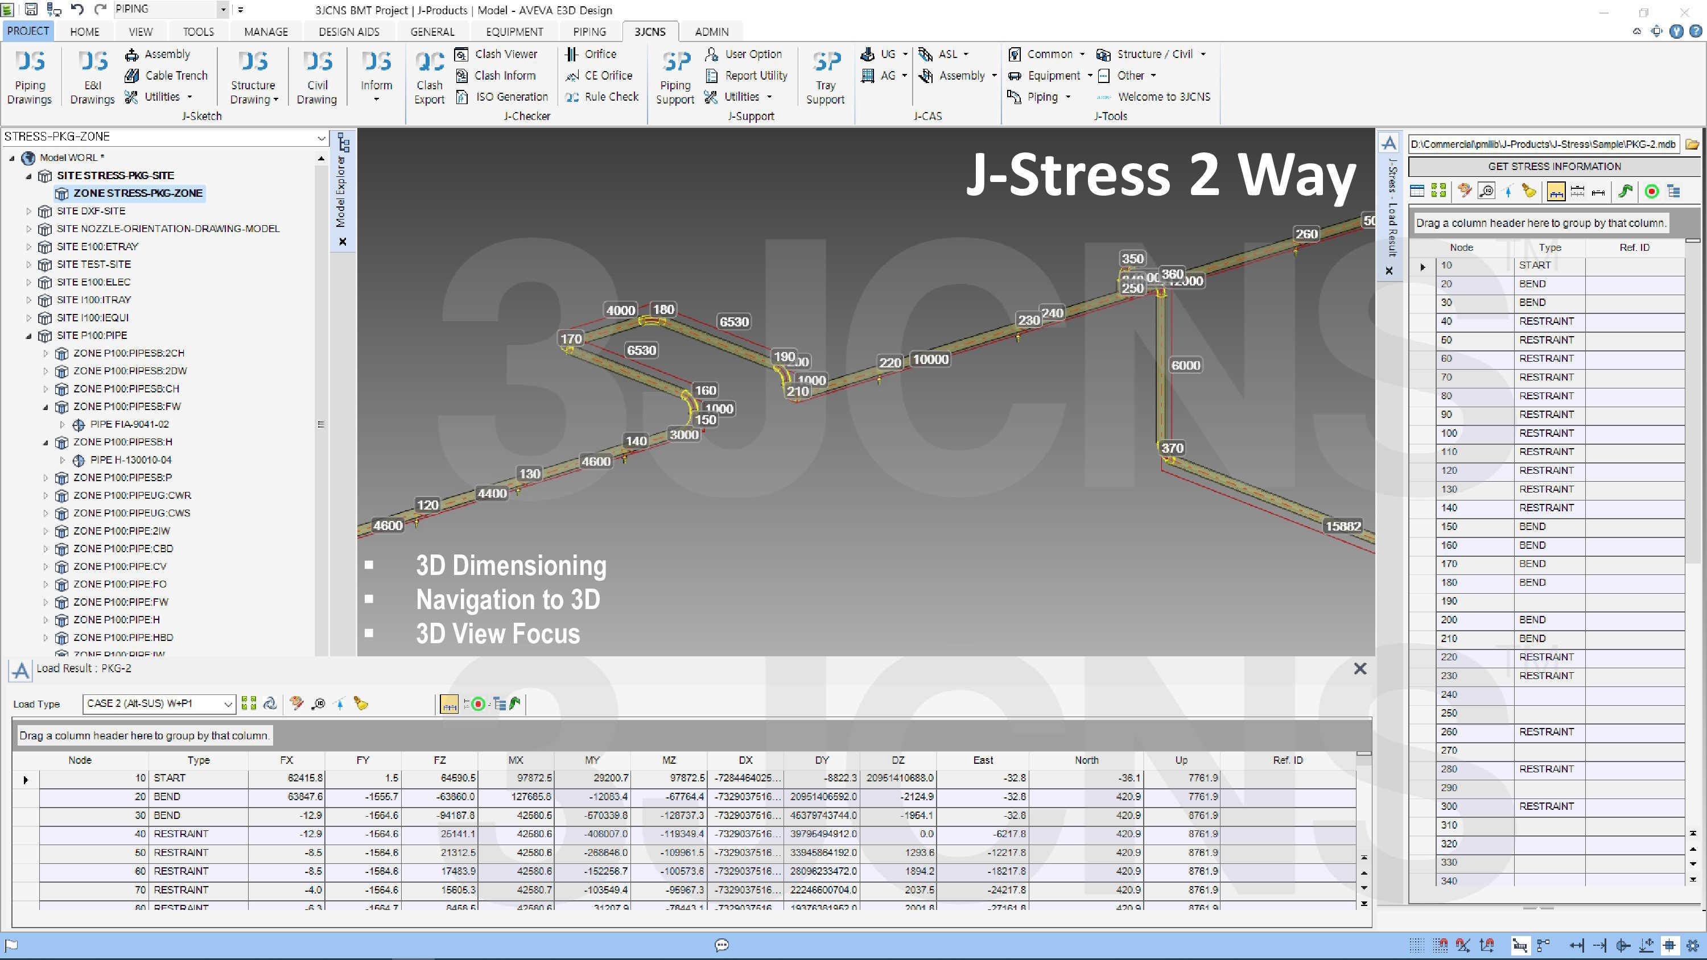
Task: Open ISO Generation tool
Action: (502, 97)
